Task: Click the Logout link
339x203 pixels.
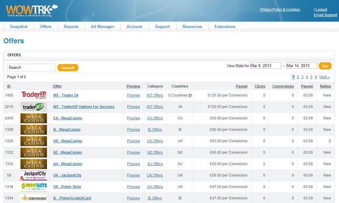Action: (x=321, y=10)
